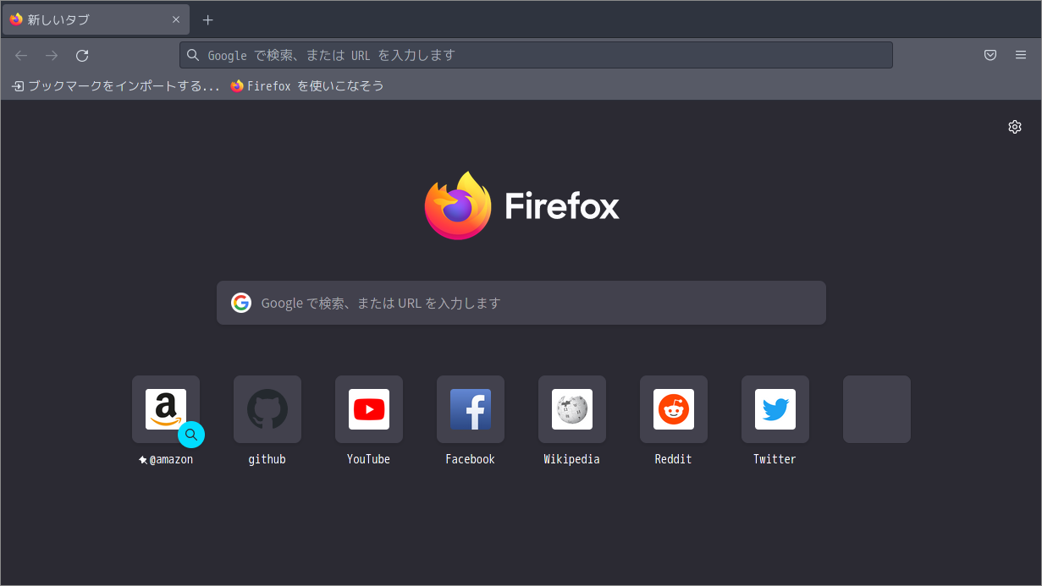Click the Facebook label text
Viewport: 1042px width, 586px height.
(471, 459)
